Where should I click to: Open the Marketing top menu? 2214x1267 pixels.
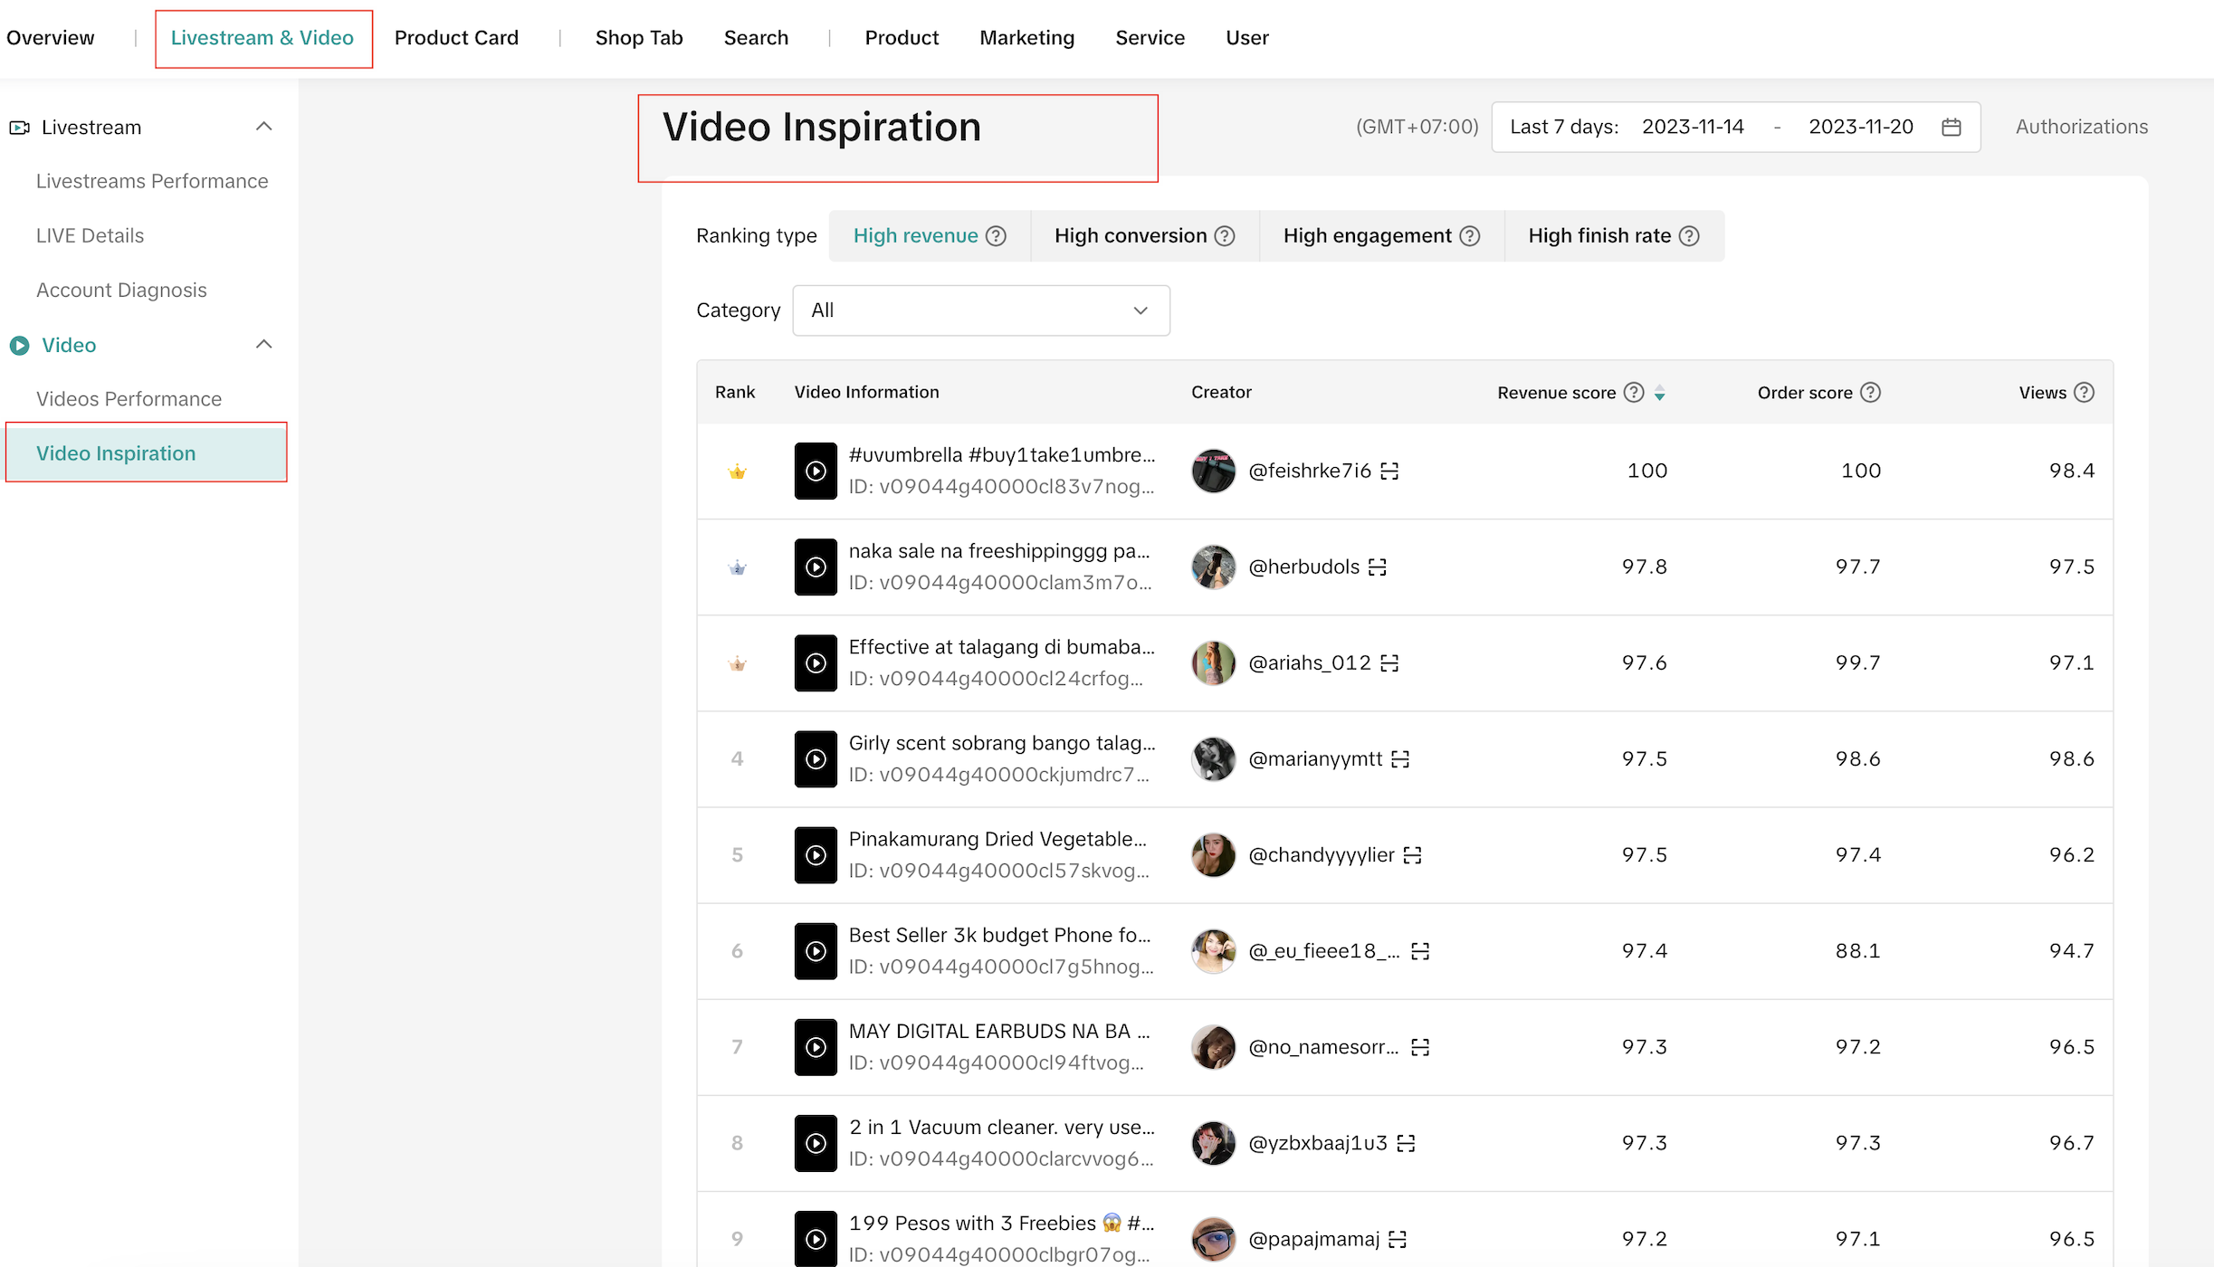click(x=1026, y=38)
